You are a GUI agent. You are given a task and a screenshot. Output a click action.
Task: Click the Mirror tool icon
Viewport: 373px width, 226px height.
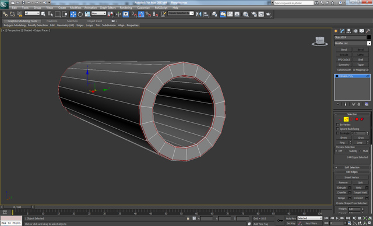pos(199,14)
